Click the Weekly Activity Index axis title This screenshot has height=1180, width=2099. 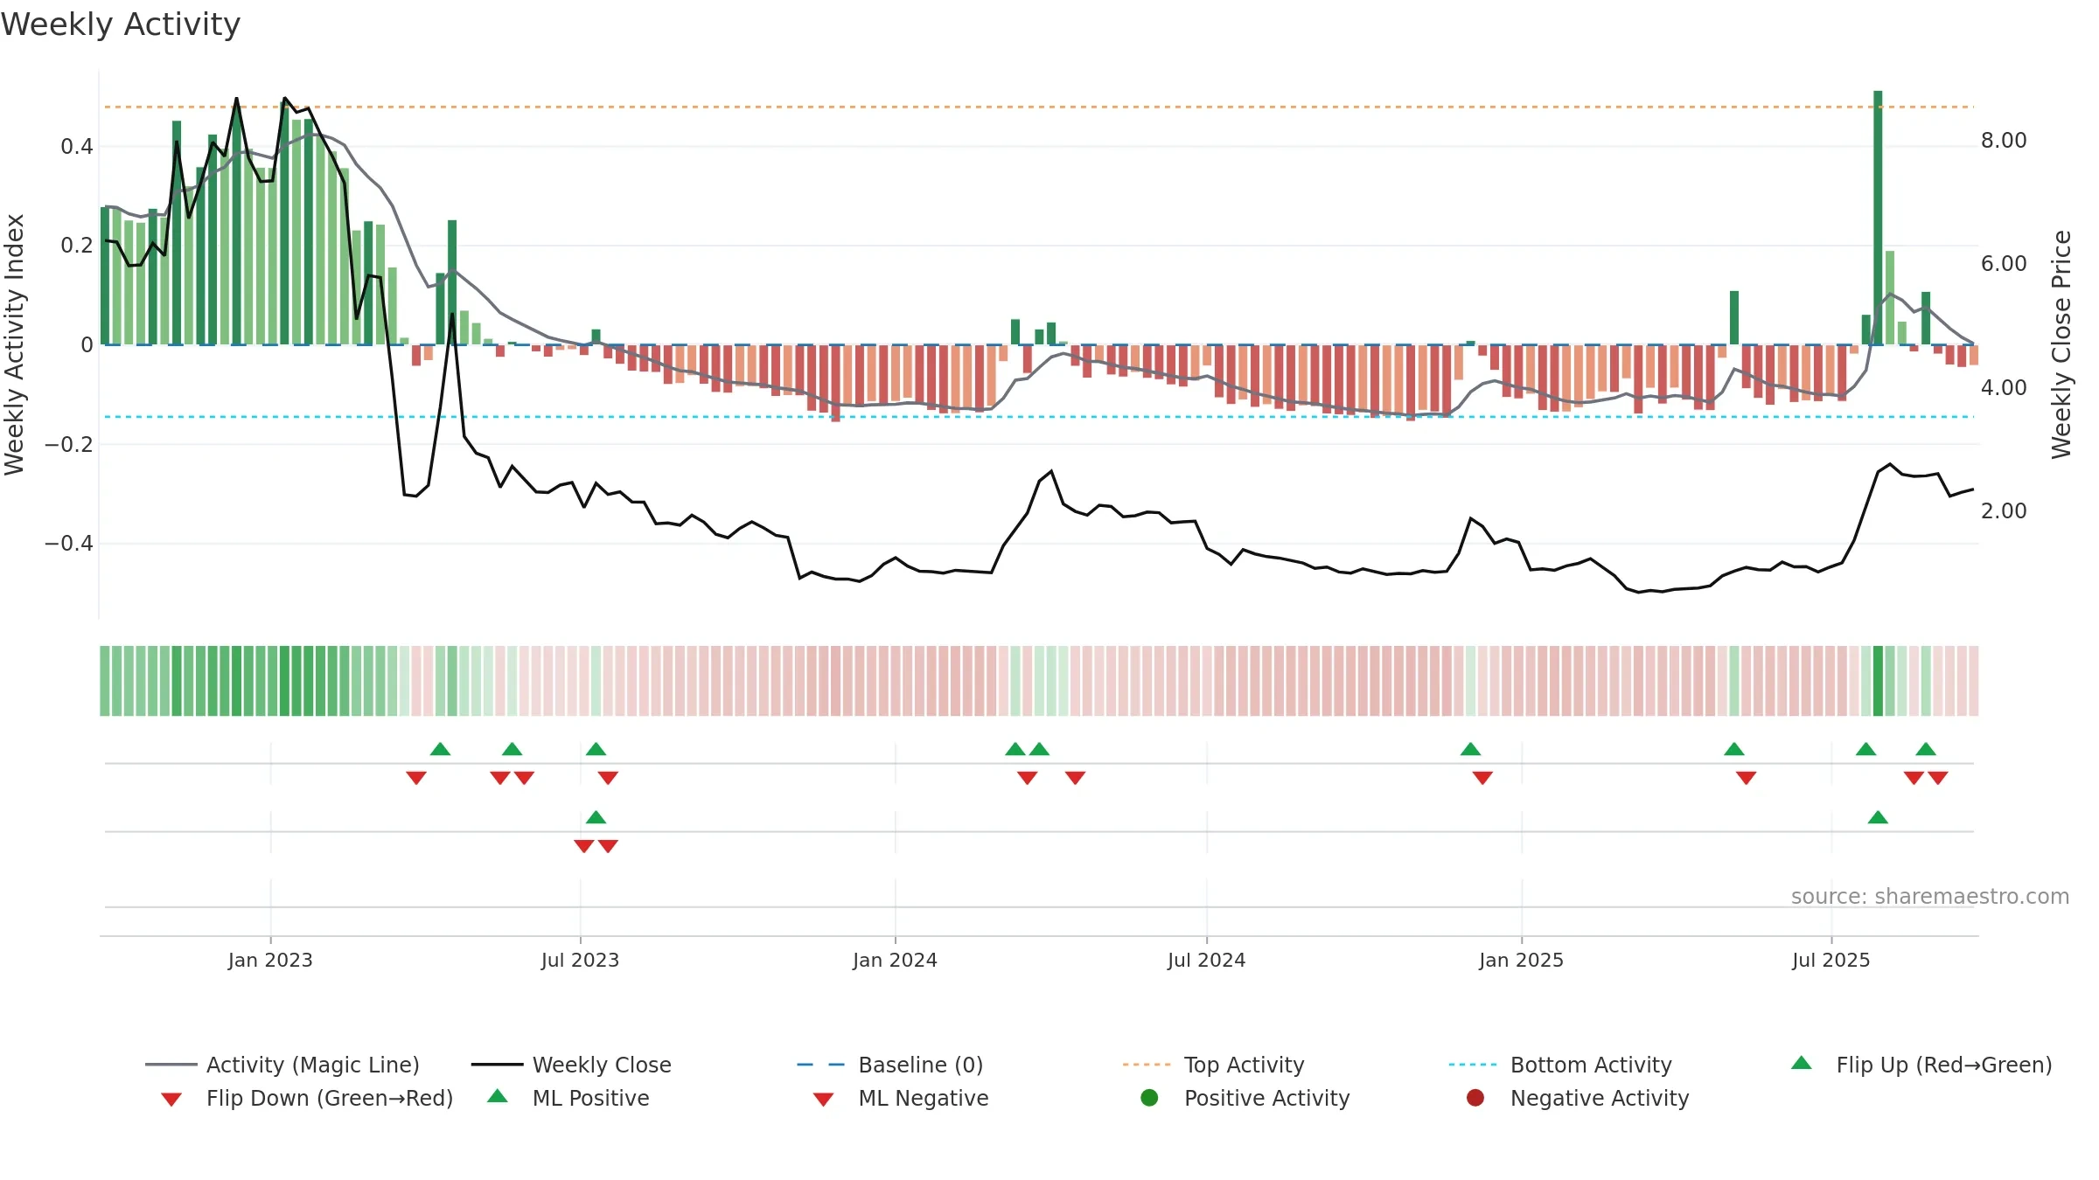tap(15, 344)
